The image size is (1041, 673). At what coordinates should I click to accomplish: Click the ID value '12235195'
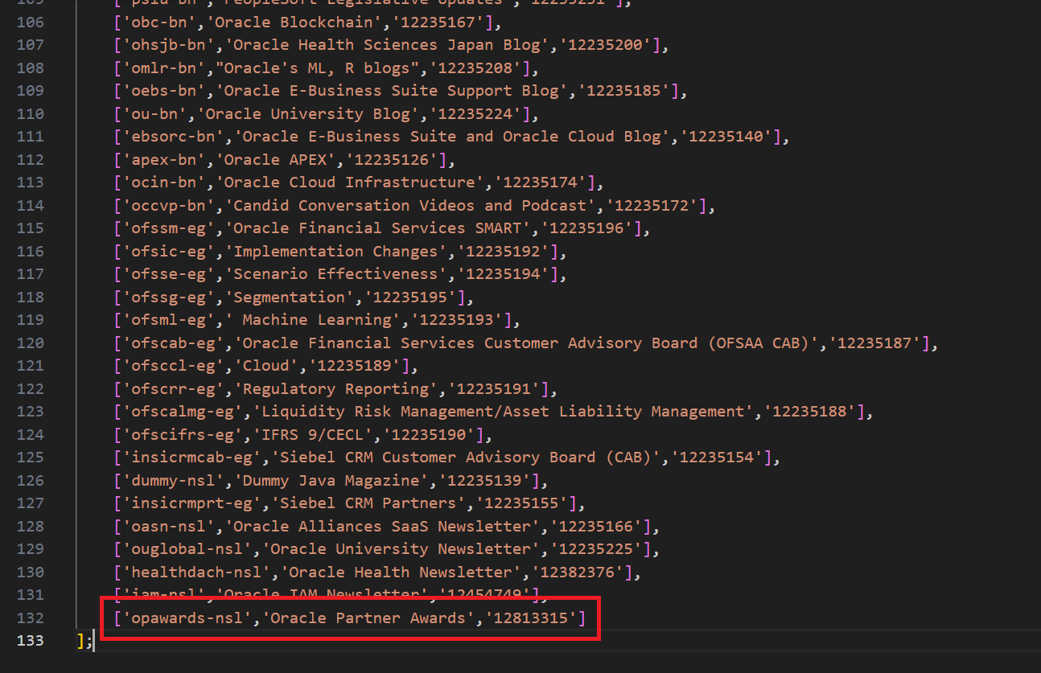410,298
